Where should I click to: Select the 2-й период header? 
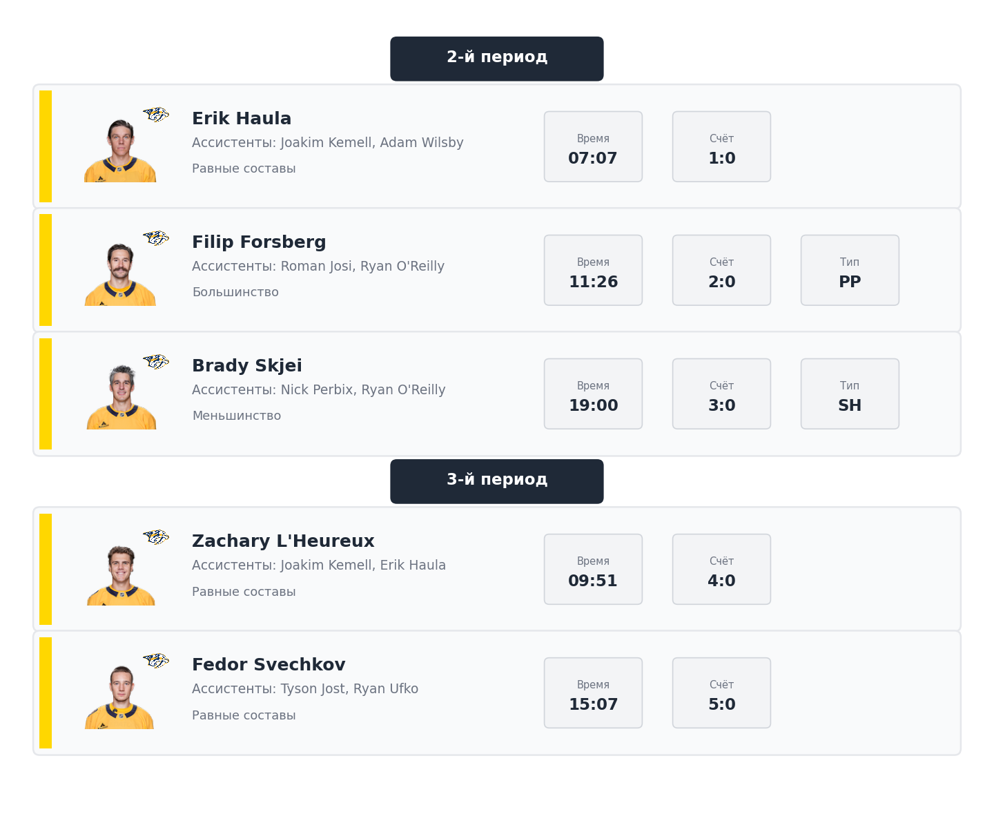point(497,59)
